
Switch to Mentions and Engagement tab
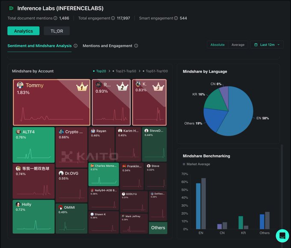(107, 46)
